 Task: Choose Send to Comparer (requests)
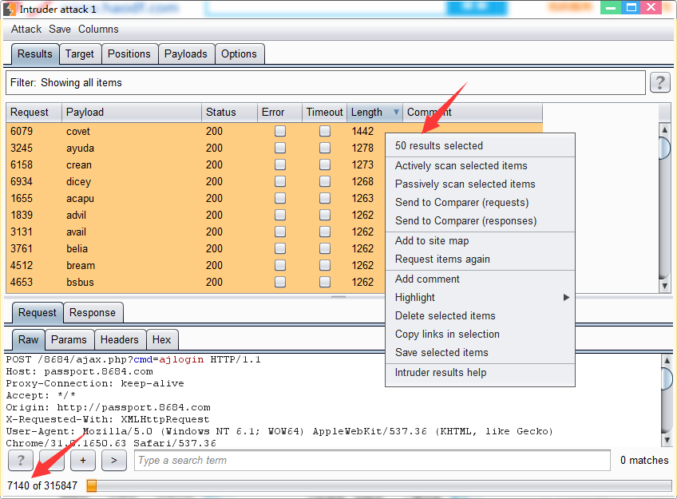tap(480, 203)
